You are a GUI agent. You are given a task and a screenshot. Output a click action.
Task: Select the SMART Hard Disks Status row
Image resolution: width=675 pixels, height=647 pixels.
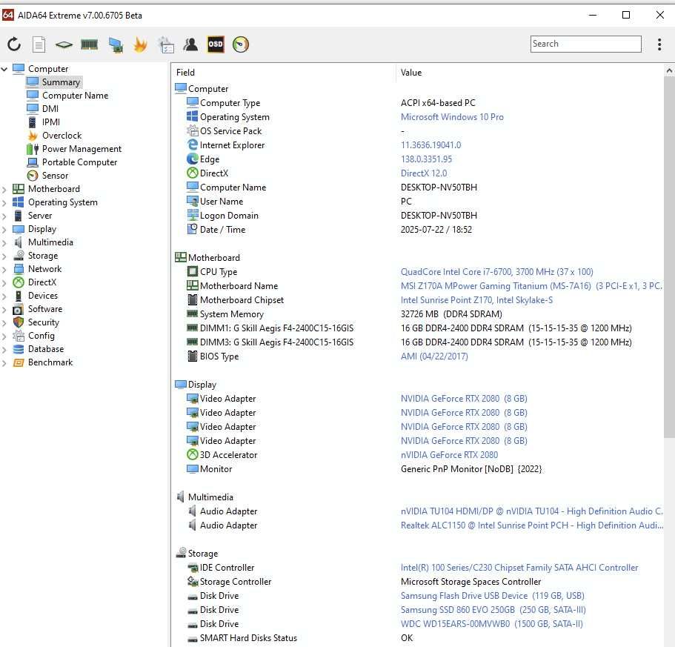[x=417, y=638]
